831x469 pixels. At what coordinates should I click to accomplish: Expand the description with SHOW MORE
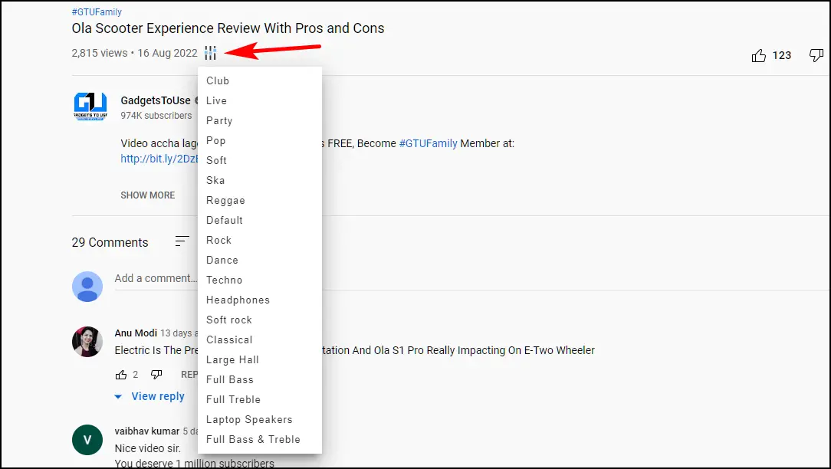click(x=147, y=195)
